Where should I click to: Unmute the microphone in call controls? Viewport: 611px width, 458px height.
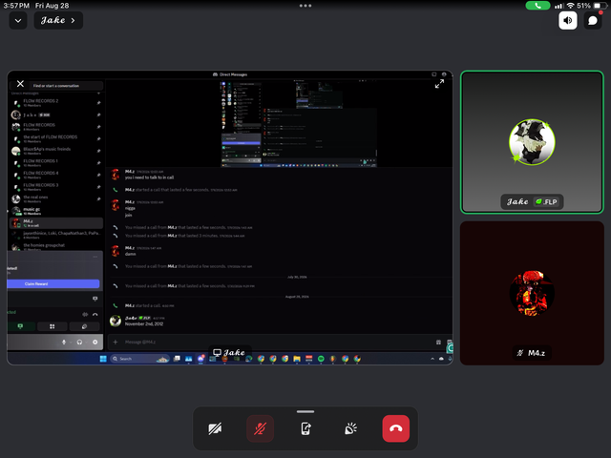(260, 428)
